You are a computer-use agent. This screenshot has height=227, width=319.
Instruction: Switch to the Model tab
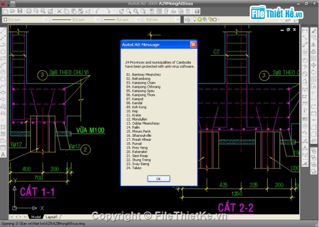point(36,217)
